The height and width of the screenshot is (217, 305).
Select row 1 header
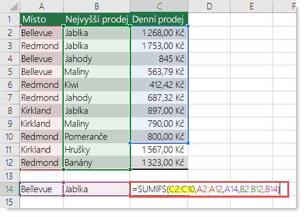10,19
